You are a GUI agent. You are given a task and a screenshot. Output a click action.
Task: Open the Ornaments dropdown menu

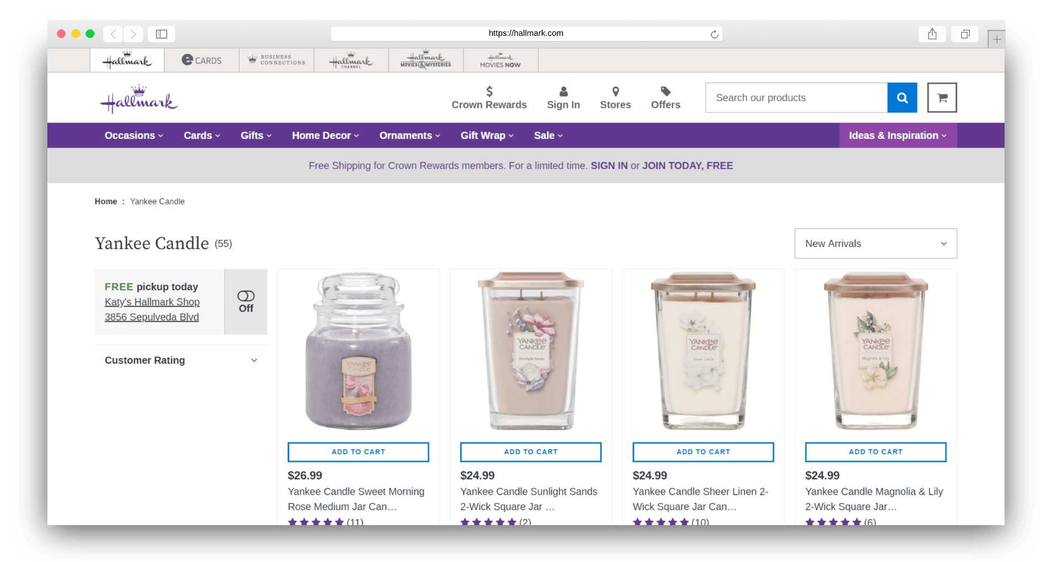409,135
